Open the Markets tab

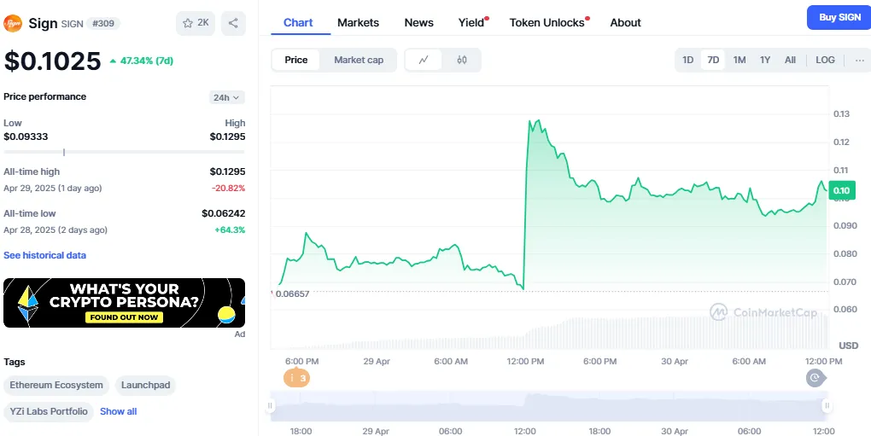(x=359, y=23)
